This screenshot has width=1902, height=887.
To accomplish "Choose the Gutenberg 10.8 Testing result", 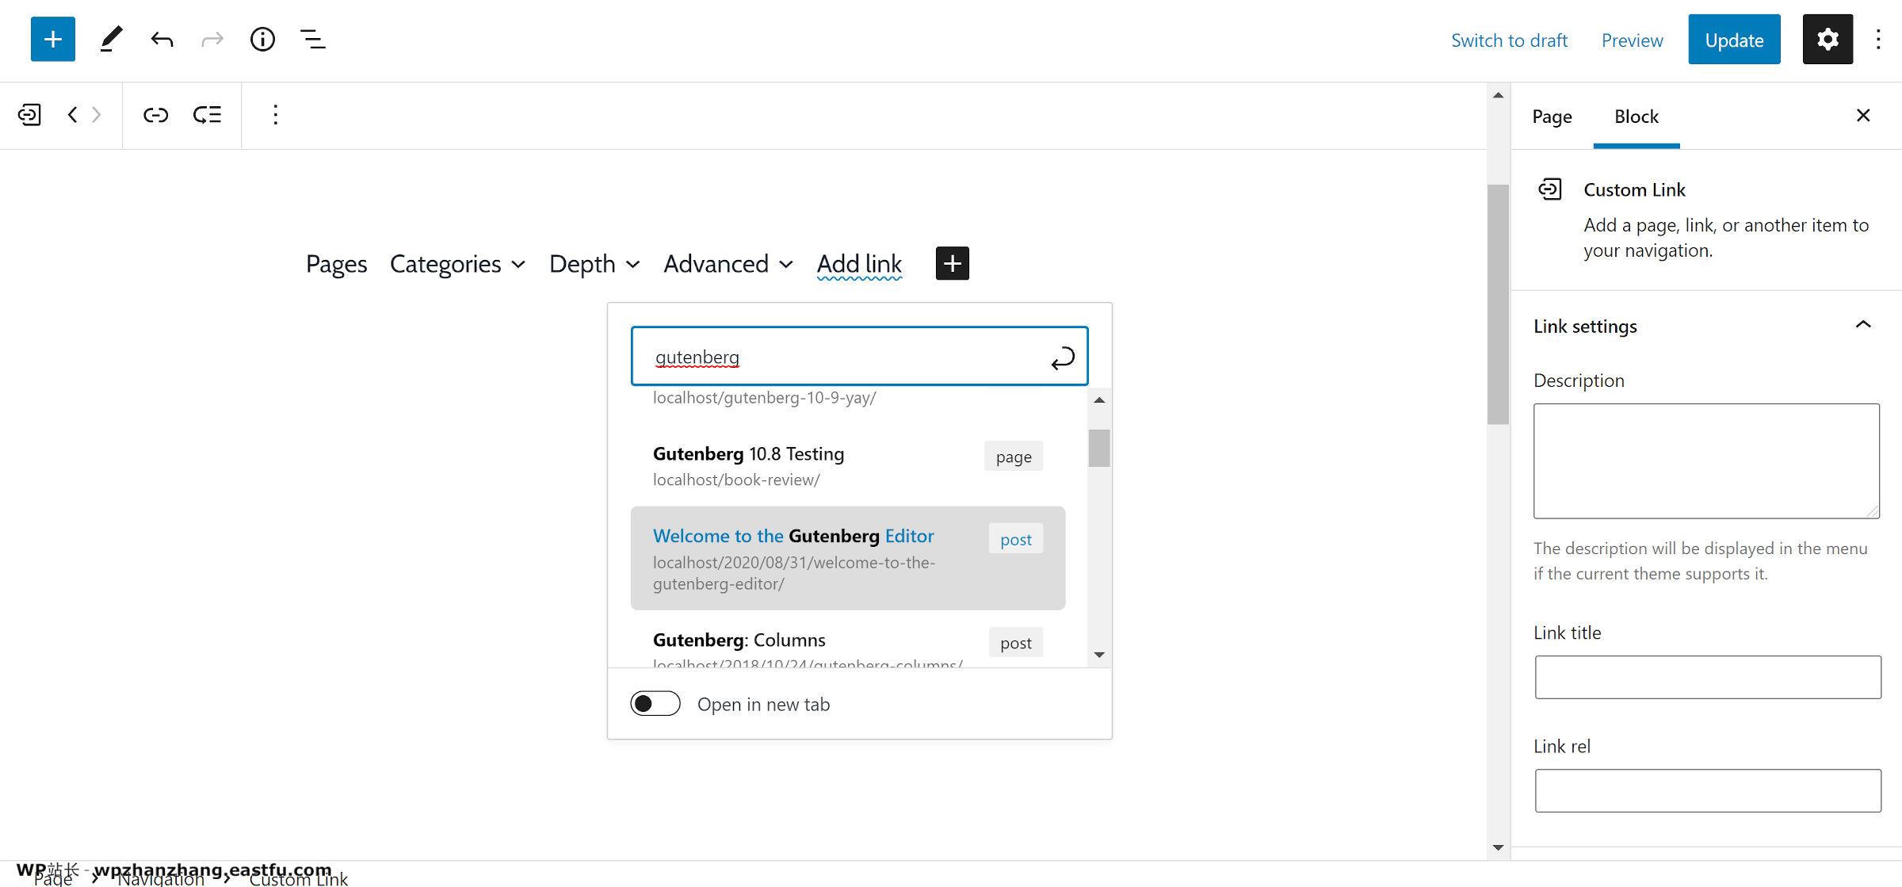I will (848, 465).
